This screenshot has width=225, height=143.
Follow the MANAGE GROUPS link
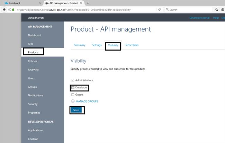point(87,101)
